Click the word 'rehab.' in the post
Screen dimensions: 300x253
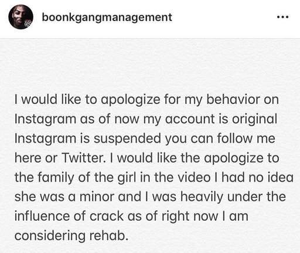point(109,235)
